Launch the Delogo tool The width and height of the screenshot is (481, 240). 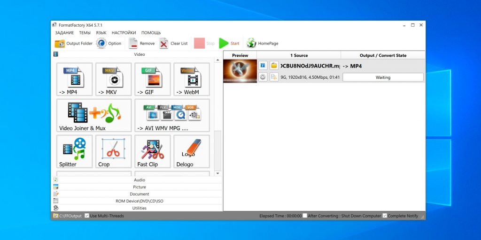pyautogui.click(x=192, y=151)
